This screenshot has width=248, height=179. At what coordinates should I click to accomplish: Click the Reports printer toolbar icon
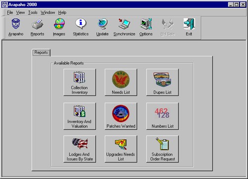click(x=37, y=27)
